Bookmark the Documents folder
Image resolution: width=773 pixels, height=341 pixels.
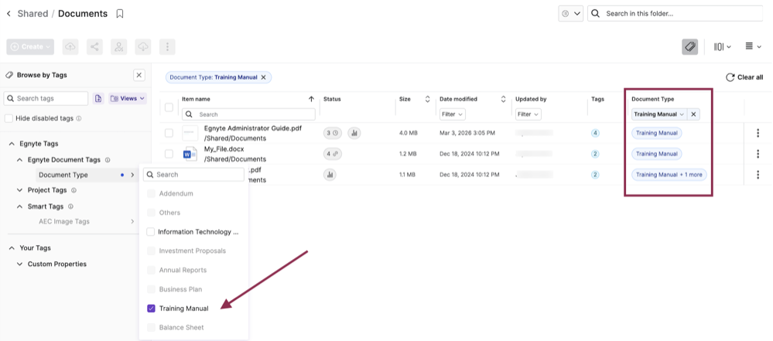(119, 14)
